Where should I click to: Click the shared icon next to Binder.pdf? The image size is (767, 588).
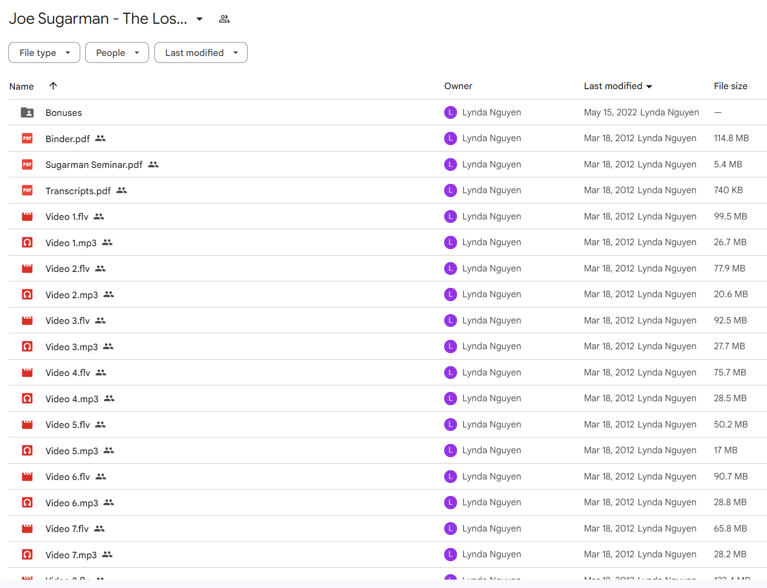pos(101,138)
